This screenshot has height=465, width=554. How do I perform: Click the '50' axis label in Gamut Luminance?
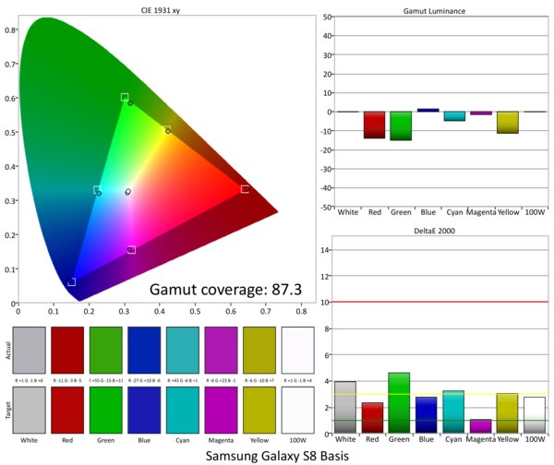(327, 17)
